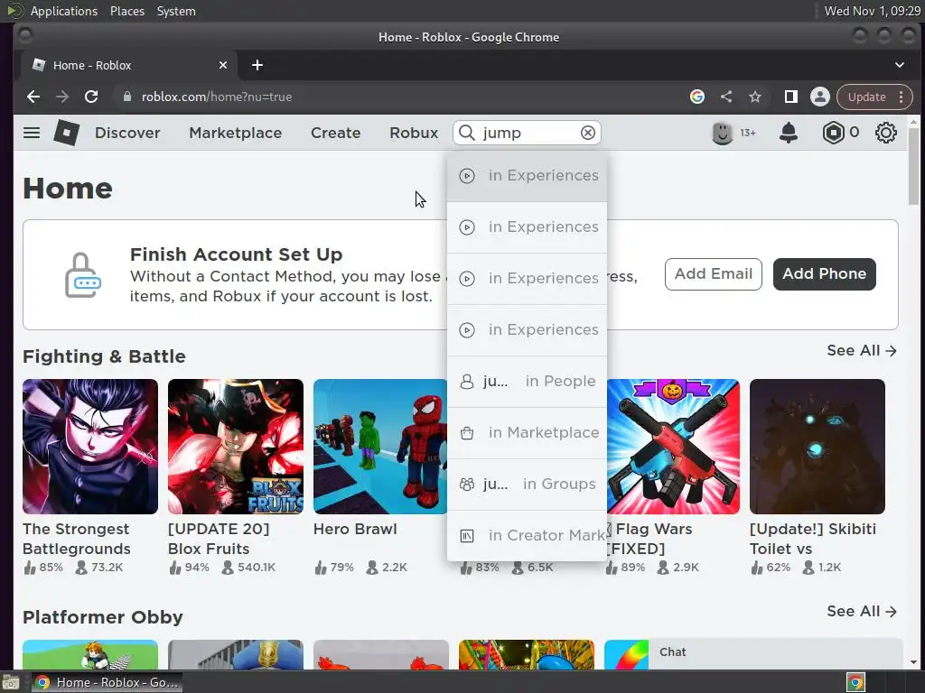
Task: Open the notifications bell
Action: pyautogui.click(x=788, y=133)
